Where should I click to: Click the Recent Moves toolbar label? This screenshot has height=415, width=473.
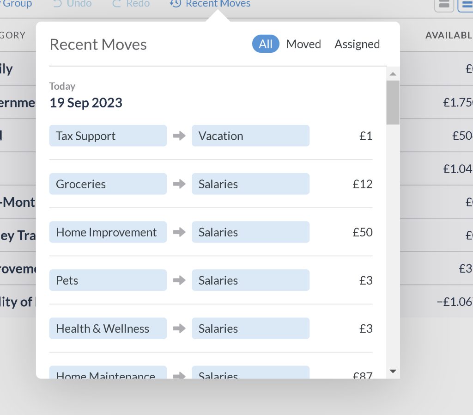point(218,3)
